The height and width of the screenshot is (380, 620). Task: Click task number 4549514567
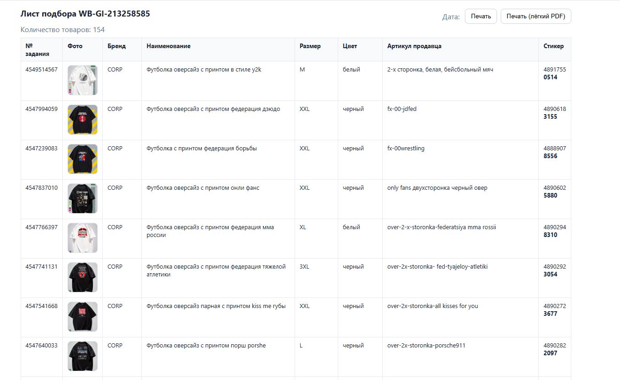(41, 70)
